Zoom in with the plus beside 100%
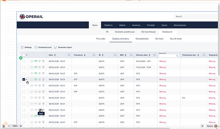The width and height of the screenshot is (220, 129). pyautogui.click(x=21, y=126)
